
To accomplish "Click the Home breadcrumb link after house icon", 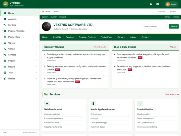I will coord(48,11).
